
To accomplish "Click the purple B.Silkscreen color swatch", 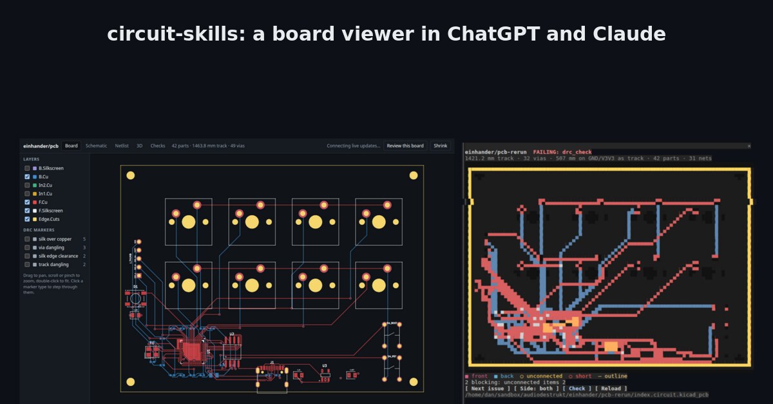I will point(35,168).
